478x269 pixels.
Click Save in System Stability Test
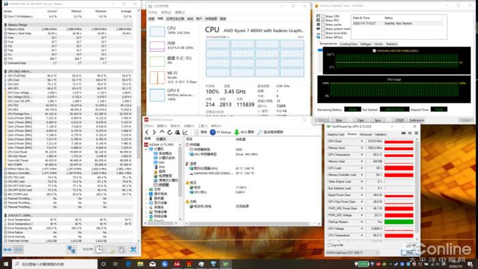pyautogui.click(x=378, y=120)
